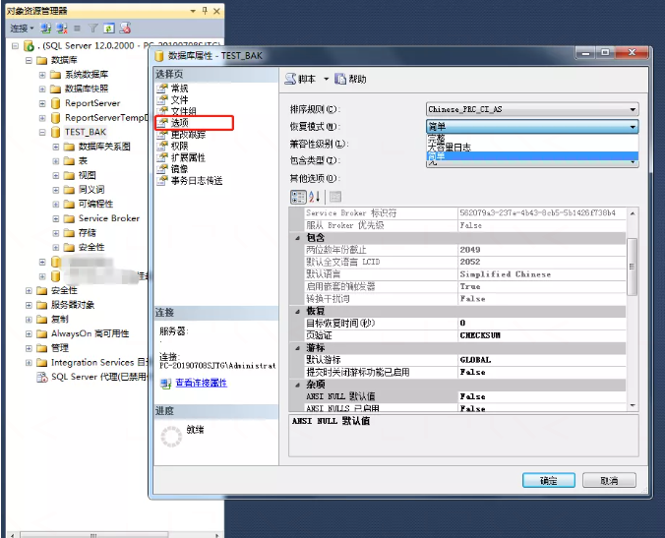Collapse the 杂项 property category

coord(297,385)
